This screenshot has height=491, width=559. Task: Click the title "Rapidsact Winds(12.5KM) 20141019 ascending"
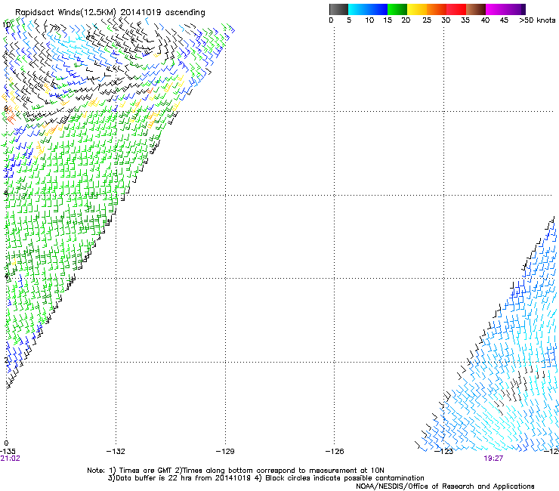(x=110, y=12)
